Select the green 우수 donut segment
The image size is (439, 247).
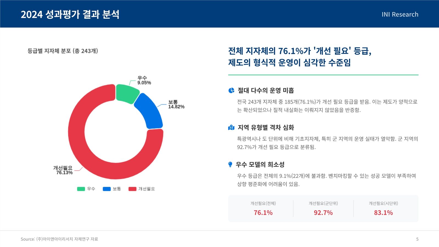127,94
